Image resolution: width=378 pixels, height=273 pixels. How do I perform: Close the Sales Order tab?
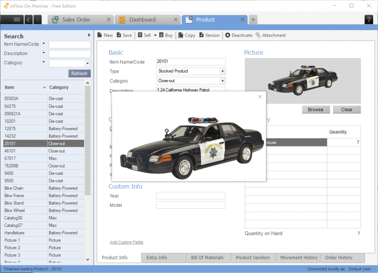109,20
